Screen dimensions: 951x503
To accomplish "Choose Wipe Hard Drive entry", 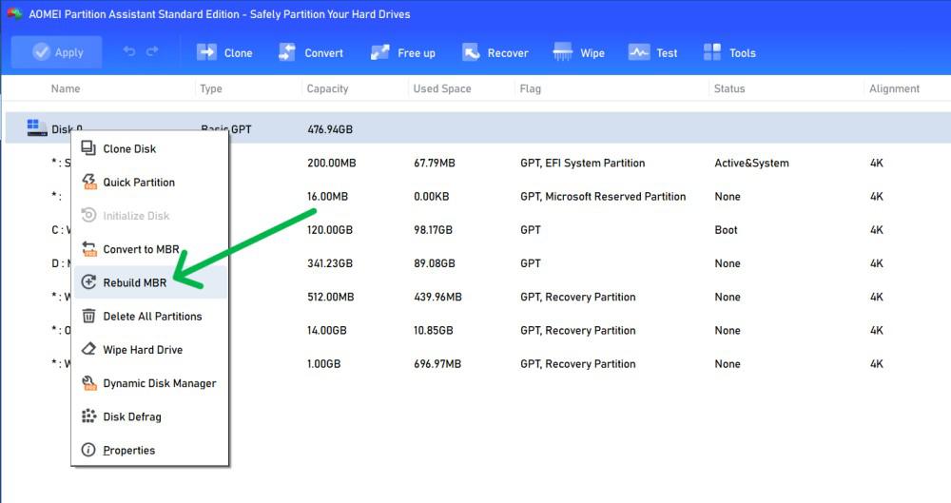I will [x=150, y=350].
